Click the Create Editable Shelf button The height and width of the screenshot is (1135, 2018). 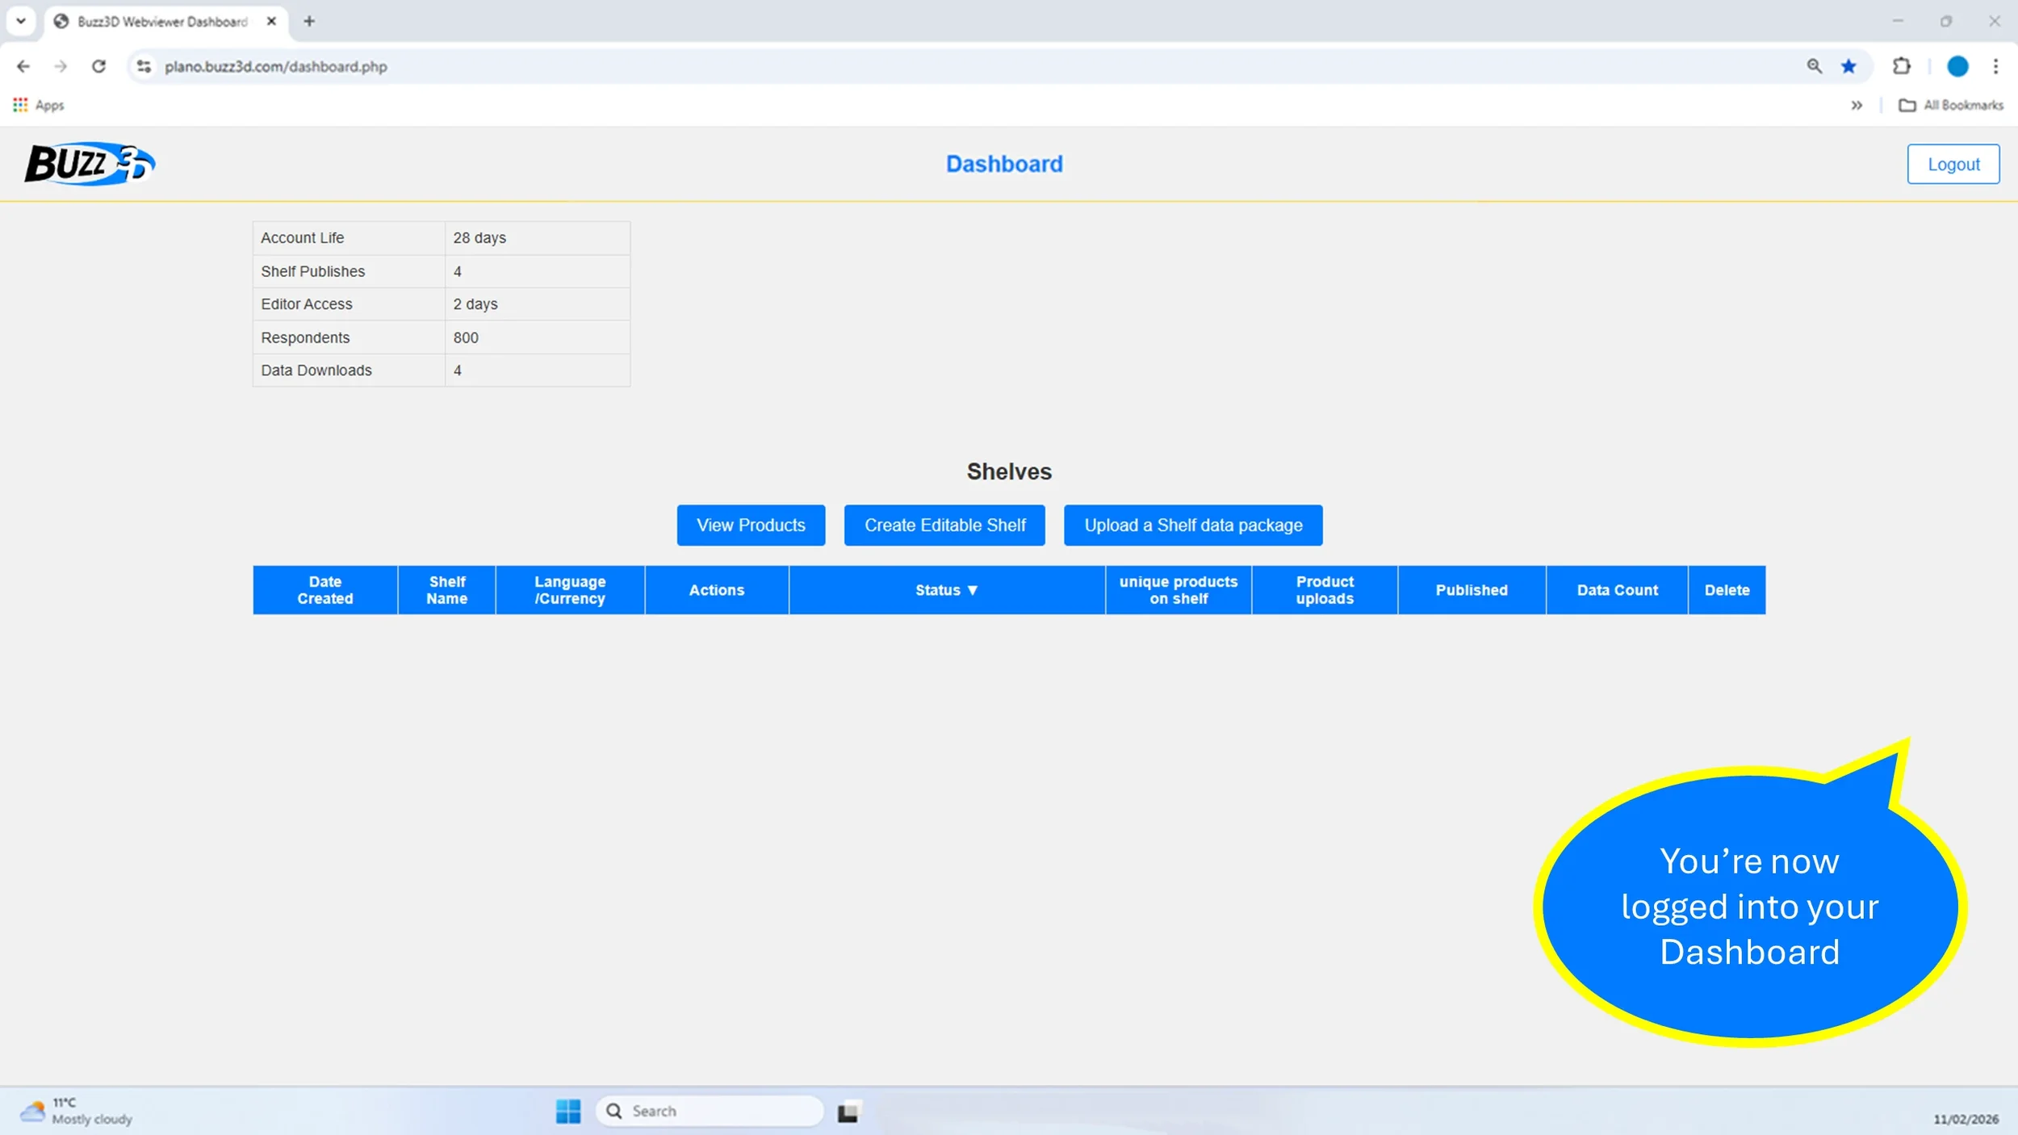click(x=944, y=525)
